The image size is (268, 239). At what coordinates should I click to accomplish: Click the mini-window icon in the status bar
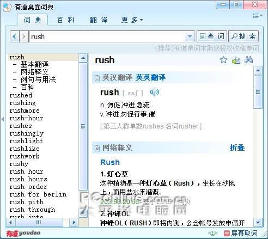212,233
